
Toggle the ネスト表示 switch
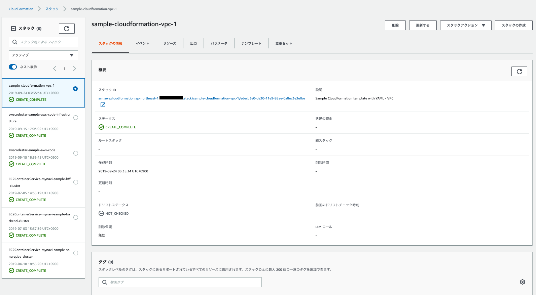coord(13,67)
